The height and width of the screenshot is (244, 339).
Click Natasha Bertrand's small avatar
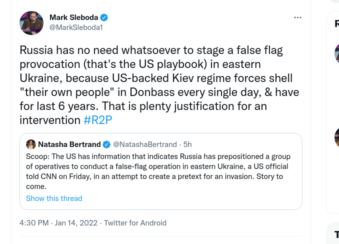point(31,144)
